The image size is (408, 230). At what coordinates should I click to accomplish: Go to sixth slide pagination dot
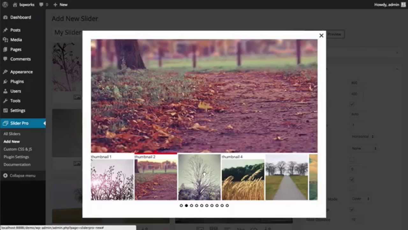click(x=207, y=206)
